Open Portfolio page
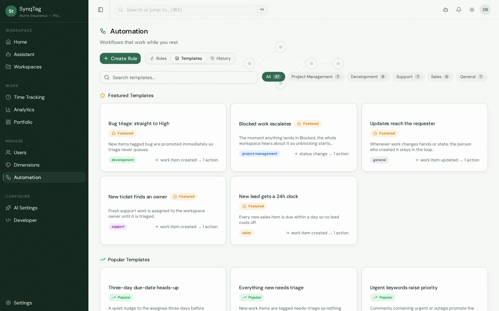The width and height of the screenshot is (499, 311). [44, 122]
